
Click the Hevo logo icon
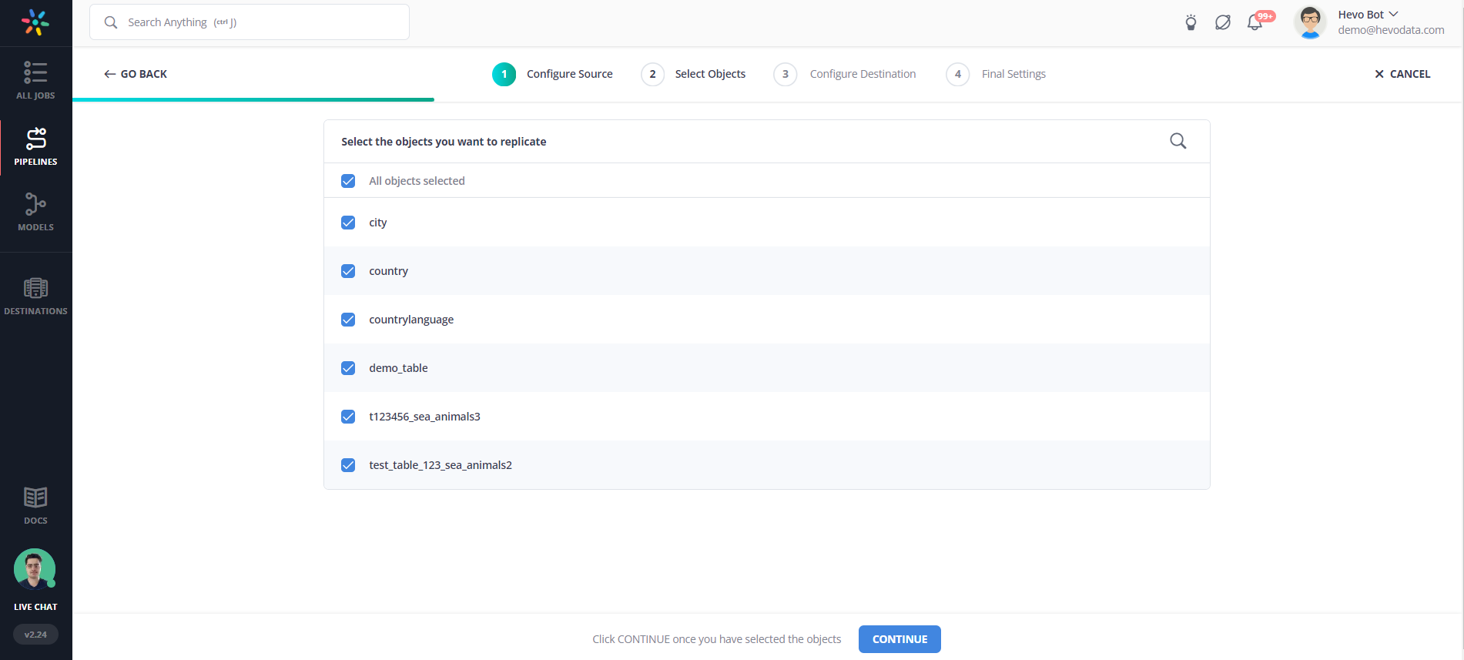pyautogui.click(x=35, y=22)
